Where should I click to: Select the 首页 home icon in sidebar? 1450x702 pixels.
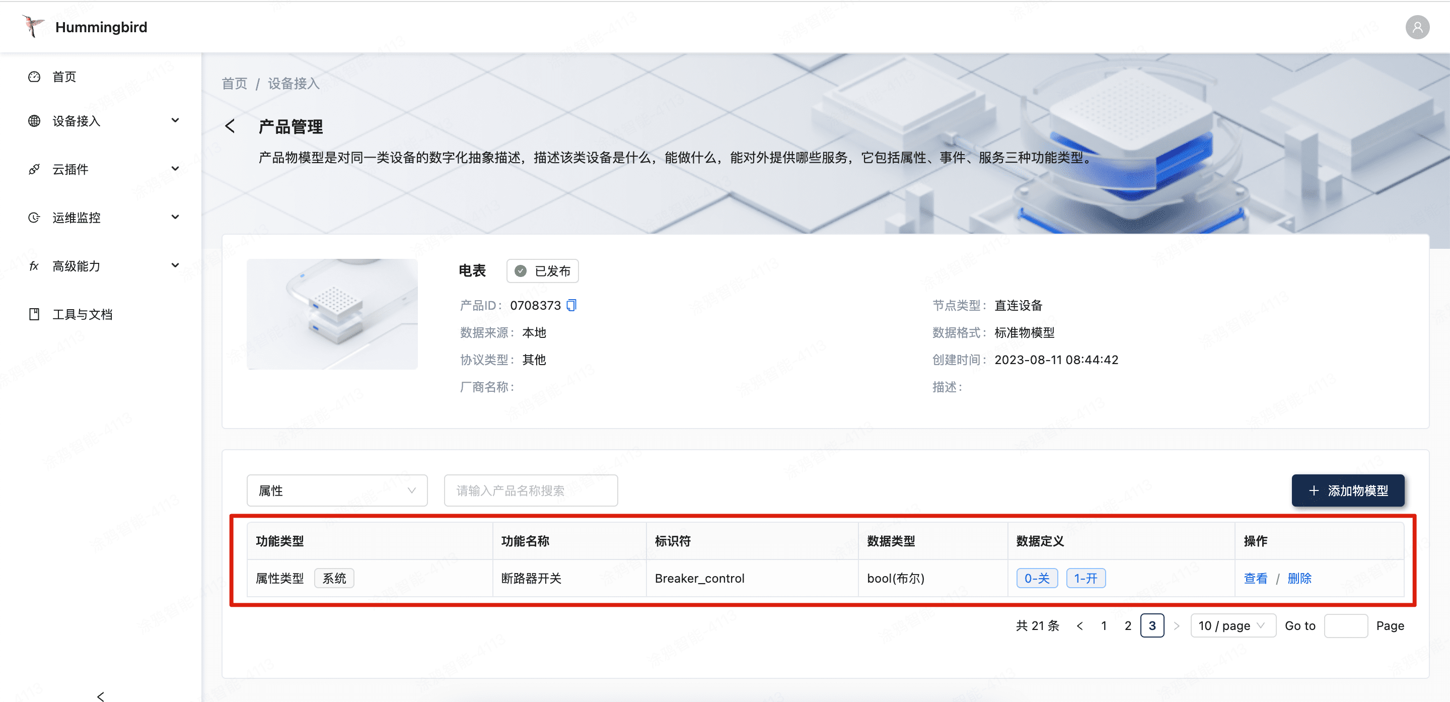click(x=34, y=77)
